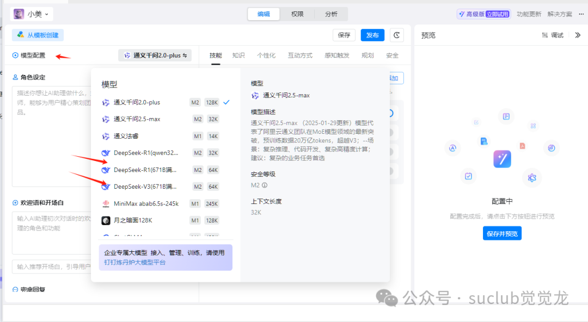The width and height of the screenshot is (588, 322).
Task: Open the more options ellipsis menu
Action: (581, 14)
